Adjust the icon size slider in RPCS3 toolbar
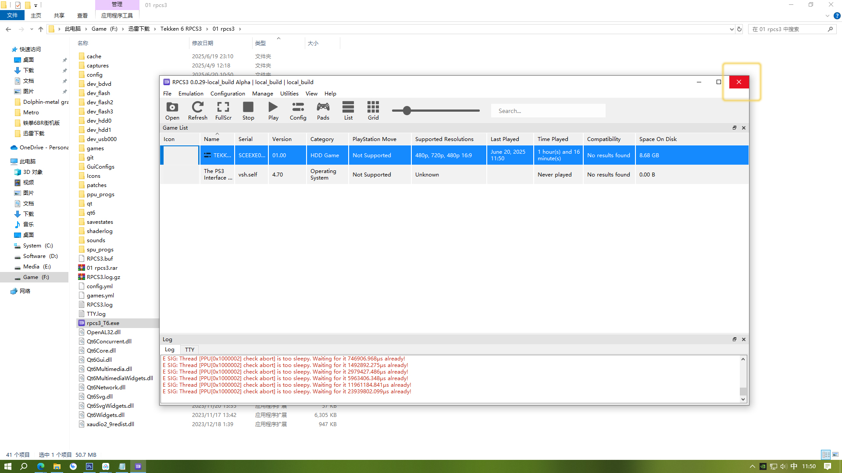Viewport: 842px width, 473px height. (x=407, y=111)
